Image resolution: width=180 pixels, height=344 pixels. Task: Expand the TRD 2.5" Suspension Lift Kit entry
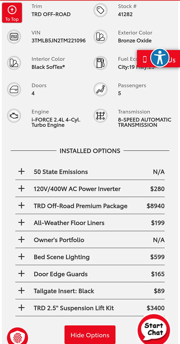tap(21, 308)
